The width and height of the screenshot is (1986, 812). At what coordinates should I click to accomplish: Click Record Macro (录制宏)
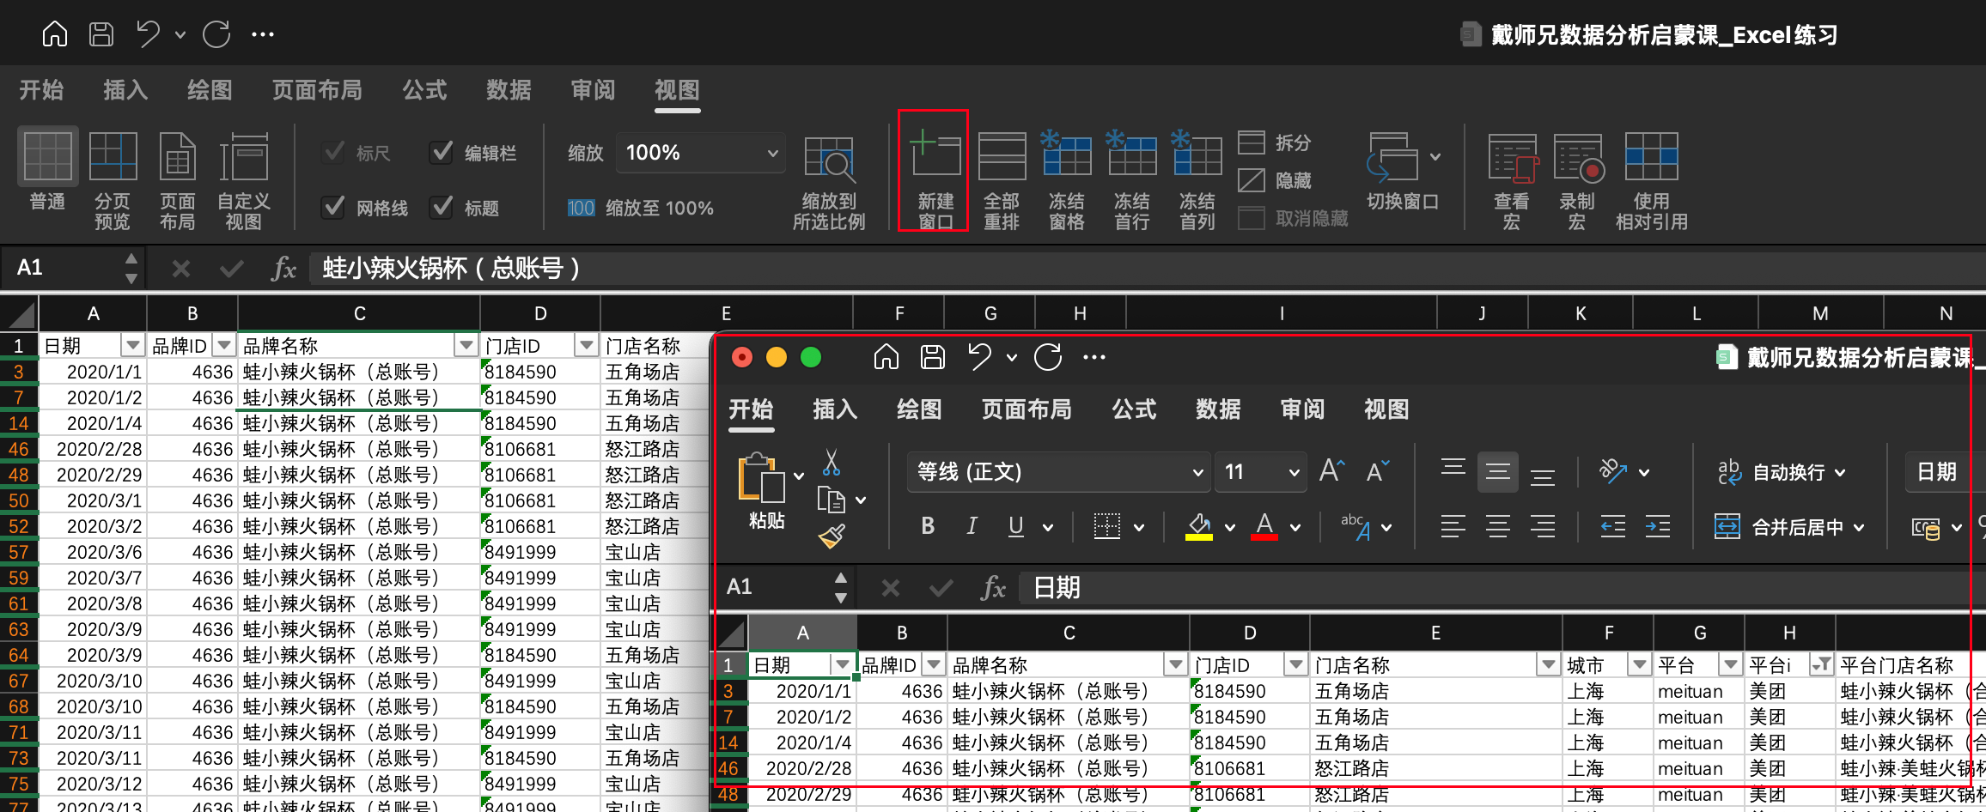(x=1577, y=180)
